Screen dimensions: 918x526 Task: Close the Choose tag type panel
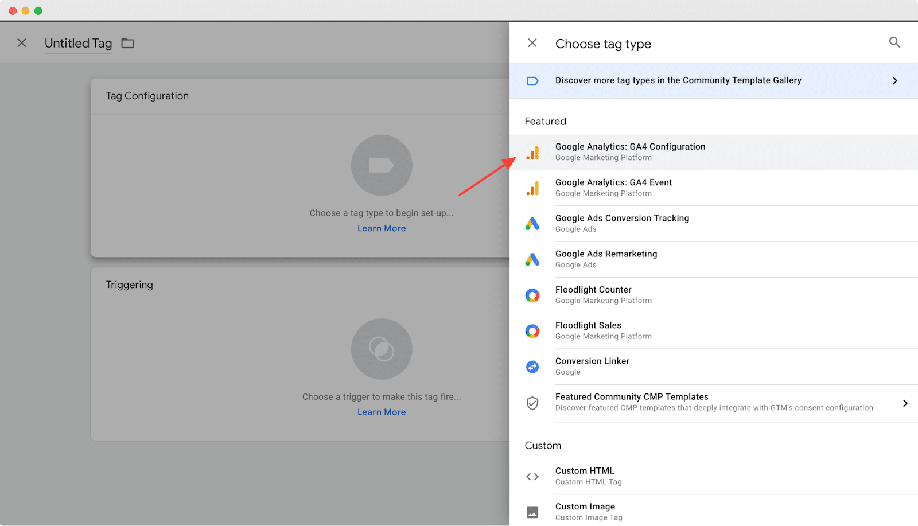pyautogui.click(x=532, y=43)
